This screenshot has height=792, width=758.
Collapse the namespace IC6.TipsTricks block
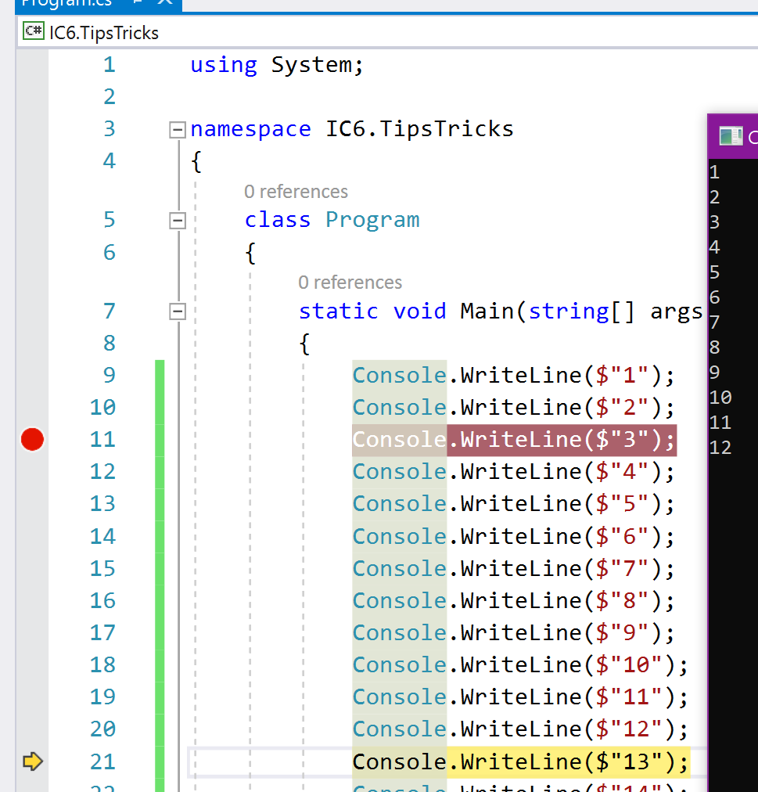[x=178, y=129]
